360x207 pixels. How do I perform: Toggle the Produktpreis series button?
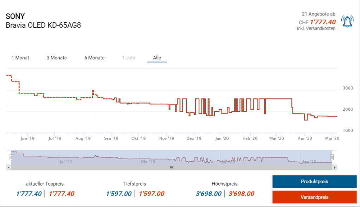(314, 182)
